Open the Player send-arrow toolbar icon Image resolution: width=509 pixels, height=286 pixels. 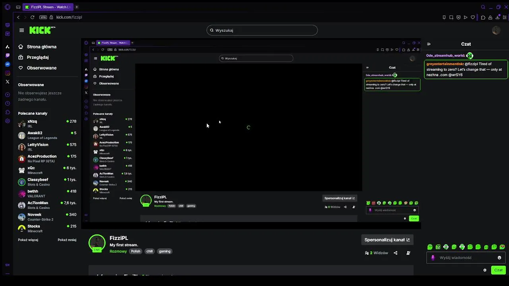click(x=466, y=17)
